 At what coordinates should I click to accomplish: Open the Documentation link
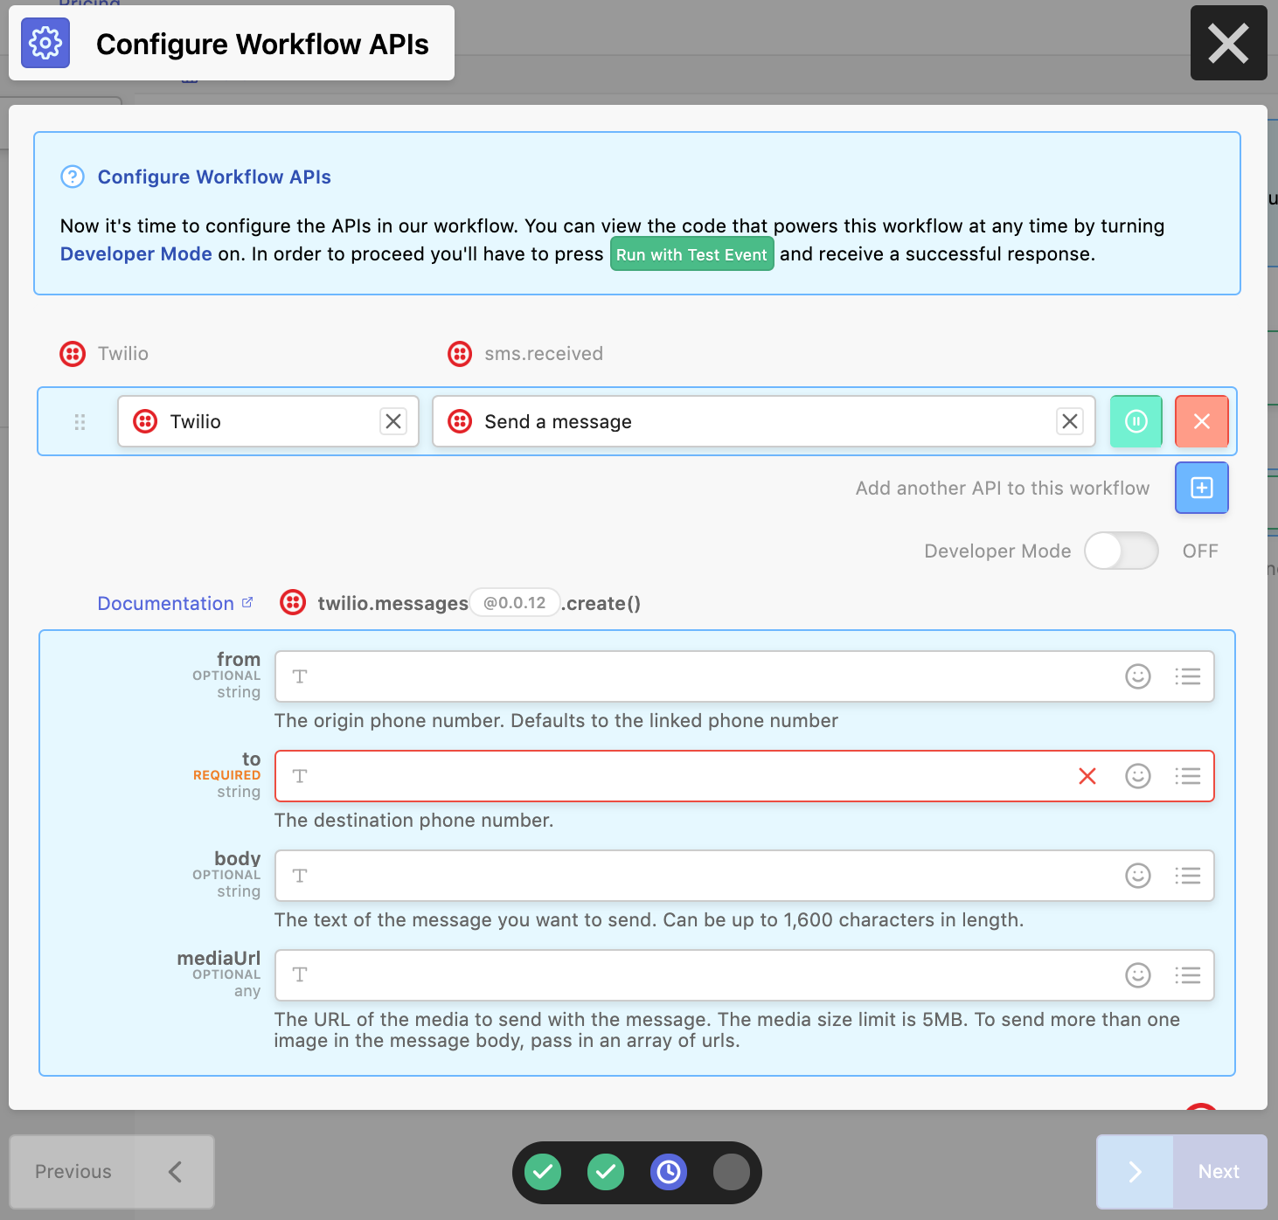coord(175,603)
